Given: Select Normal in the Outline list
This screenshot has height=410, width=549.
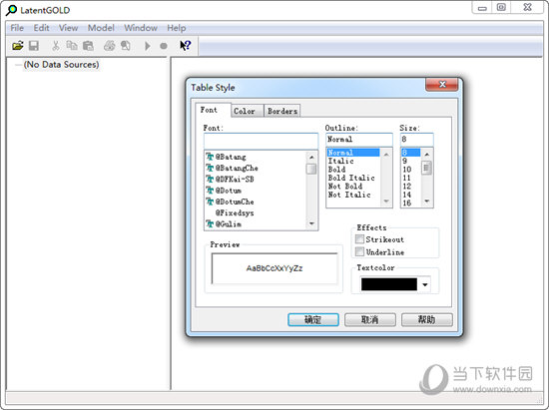Looking at the screenshot, I should (x=353, y=153).
